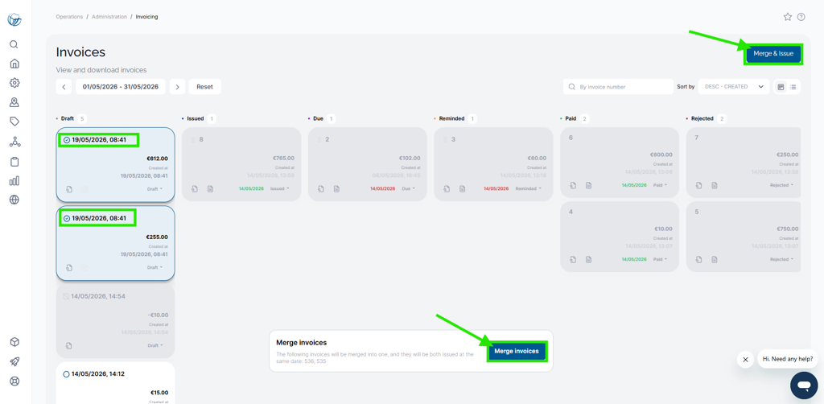This screenshot has height=404, width=824.
Task: Open Operations breadcrumb
Action: coord(69,17)
